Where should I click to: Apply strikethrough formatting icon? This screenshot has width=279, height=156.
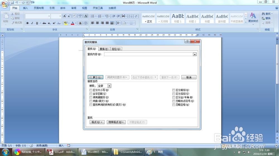pos(44,23)
